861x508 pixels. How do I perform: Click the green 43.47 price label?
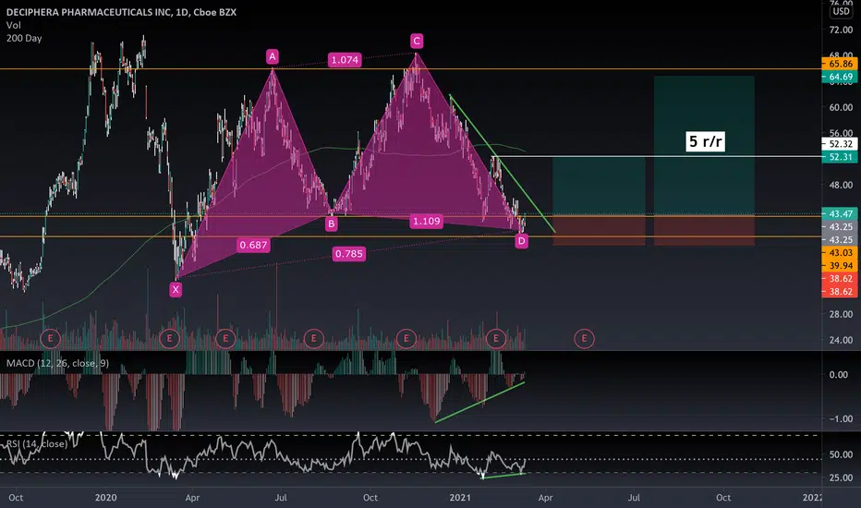click(840, 213)
